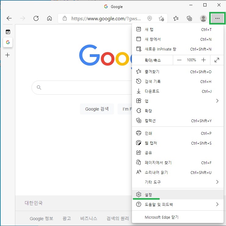Click the Google 검색 button
Image resolution: width=226 pixels, height=226 pixels.
point(97,109)
